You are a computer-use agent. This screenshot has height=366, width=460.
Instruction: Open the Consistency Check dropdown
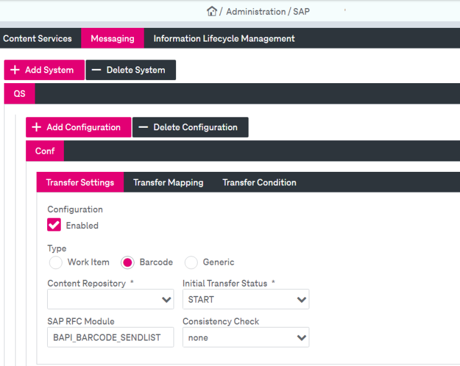tap(246, 337)
